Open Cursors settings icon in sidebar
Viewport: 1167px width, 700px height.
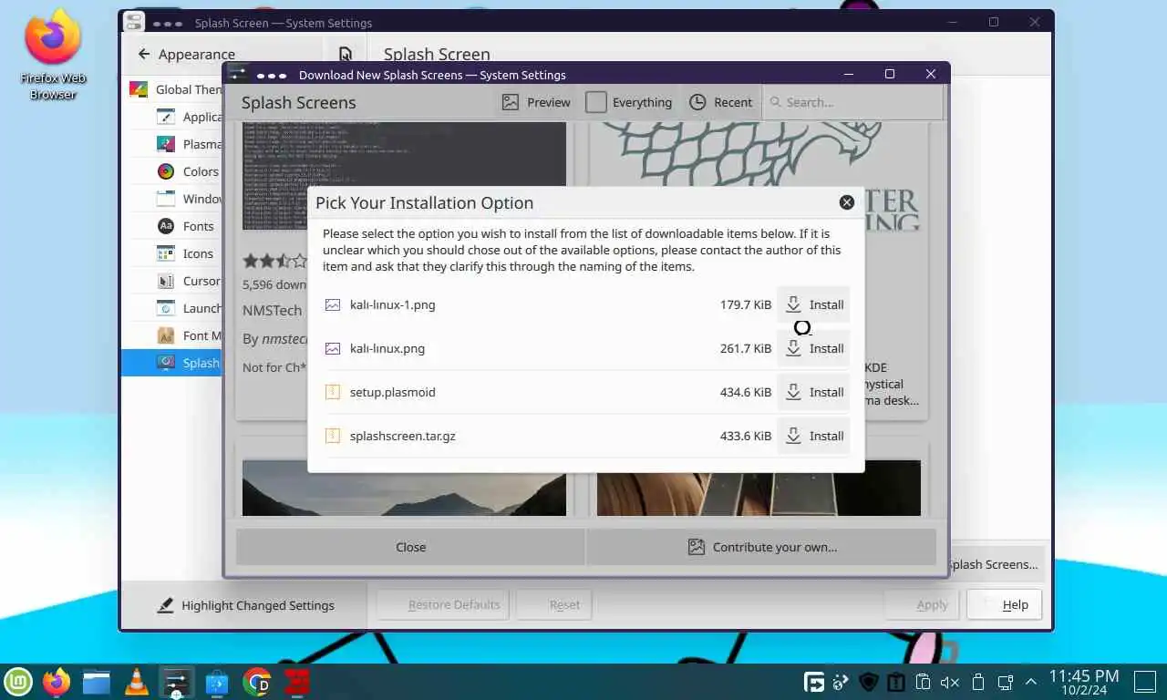coord(166,281)
